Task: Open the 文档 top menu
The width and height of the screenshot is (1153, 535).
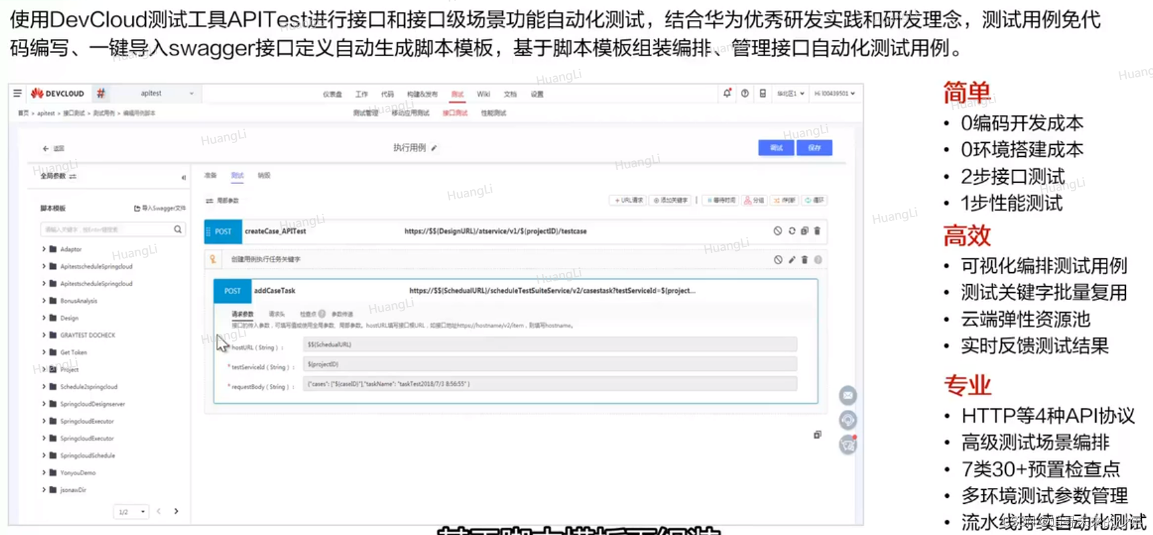Action: tap(510, 94)
